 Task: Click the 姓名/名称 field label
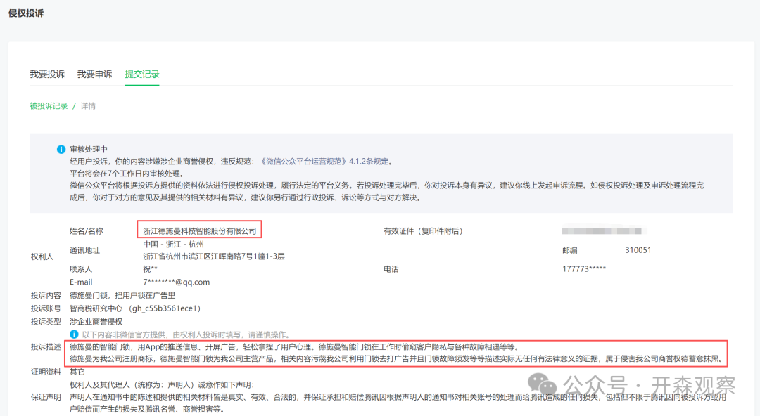pos(87,231)
